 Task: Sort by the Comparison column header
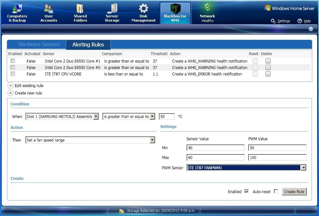pos(125,54)
